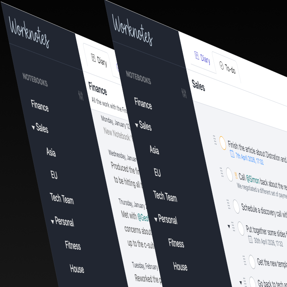Open the Tech Team notebook beside the To-do list
The image size is (287, 287).
click(165, 196)
